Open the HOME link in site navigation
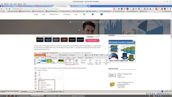The height and width of the screenshot is (97, 172). click(36, 15)
